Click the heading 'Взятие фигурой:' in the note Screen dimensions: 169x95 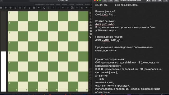[106, 11]
